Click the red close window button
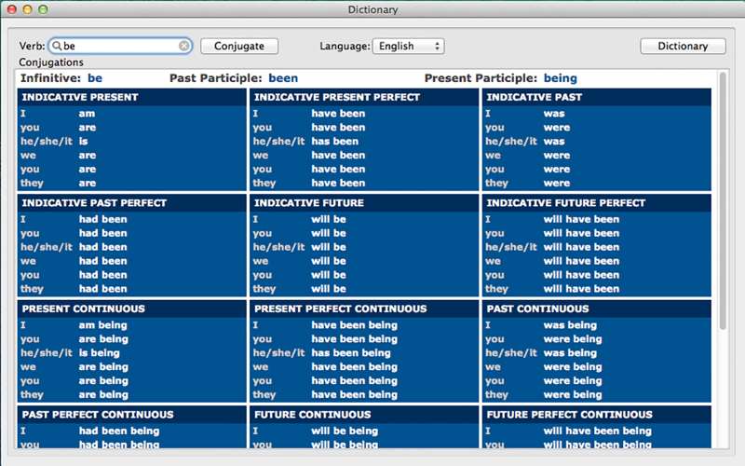The height and width of the screenshot is (466, 745). point(12,9)
